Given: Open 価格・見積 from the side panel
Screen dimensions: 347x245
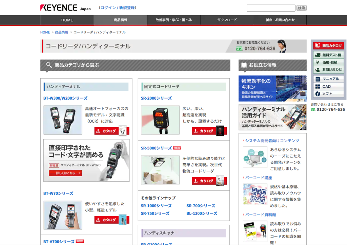Looking at the screenshot, I should (328, 62).
